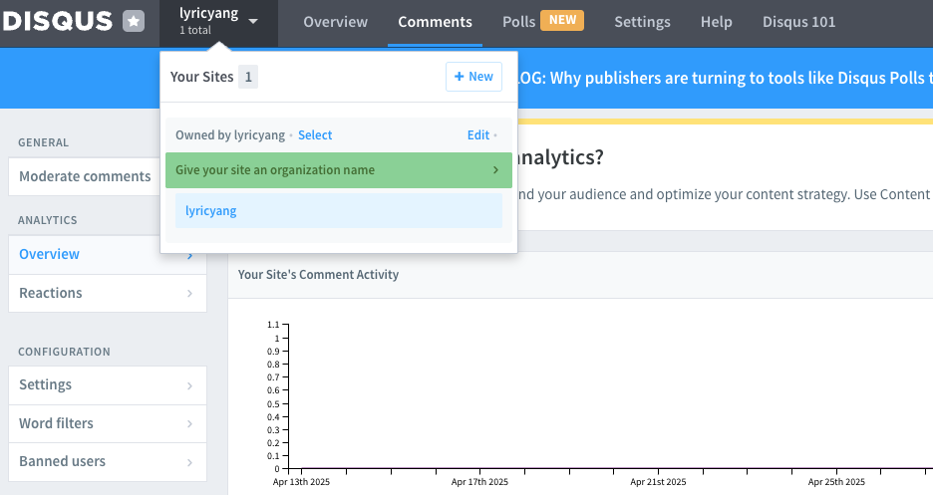This screenshot has width=933, height=495.
Task: Click the Edit link in Your Sites popup
Action: [478, 134]
